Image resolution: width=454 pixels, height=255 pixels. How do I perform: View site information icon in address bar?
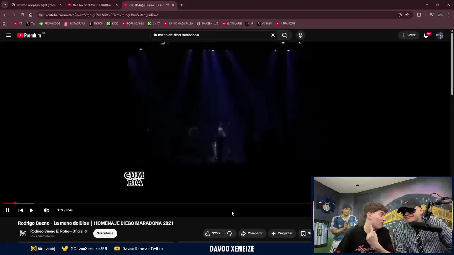pyautogui.click(x=41, y=15)
